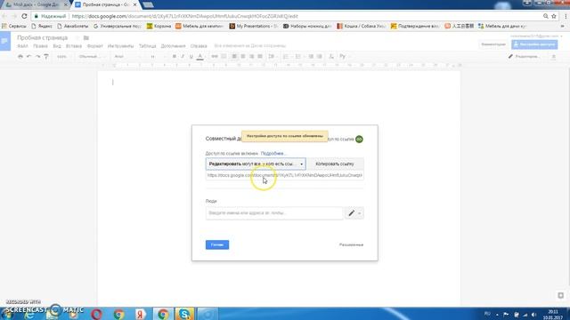
Task: Switch to the Мой диск browser tab
Action: click(x=36, y=4)
